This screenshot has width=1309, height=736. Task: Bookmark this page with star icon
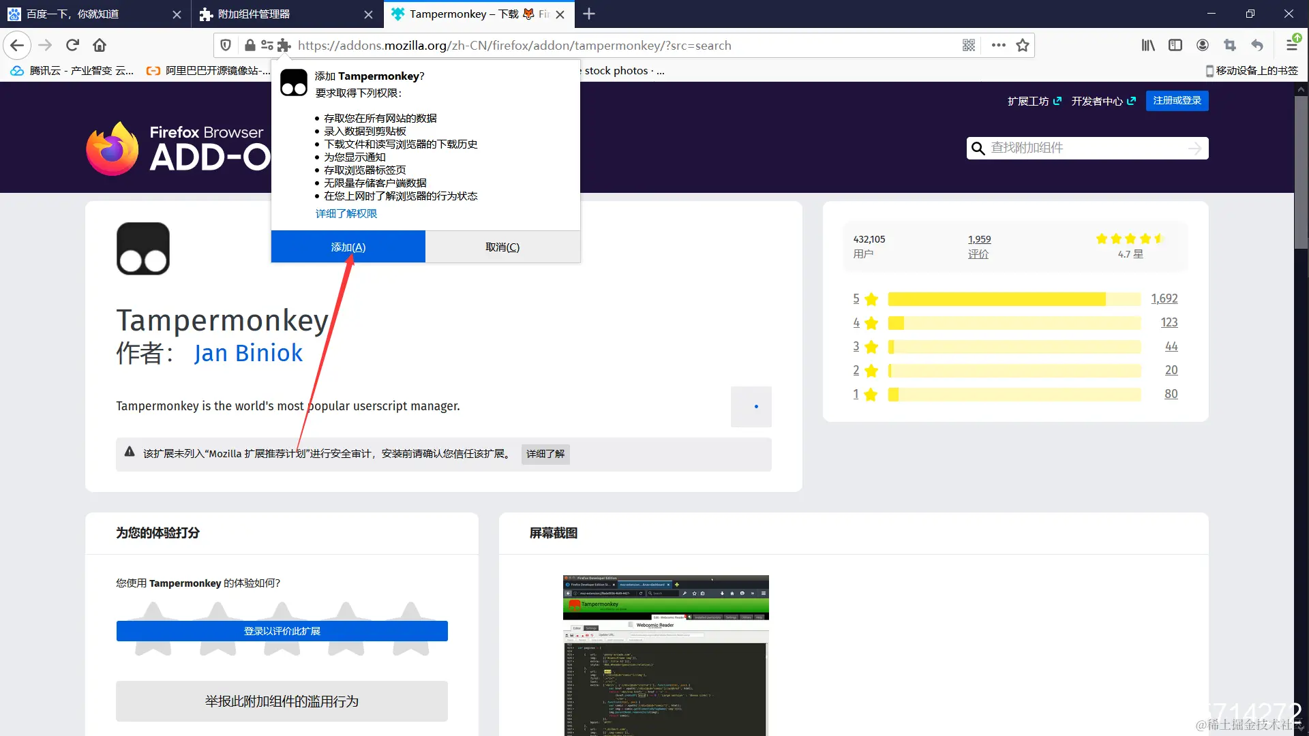[1022, 45]
